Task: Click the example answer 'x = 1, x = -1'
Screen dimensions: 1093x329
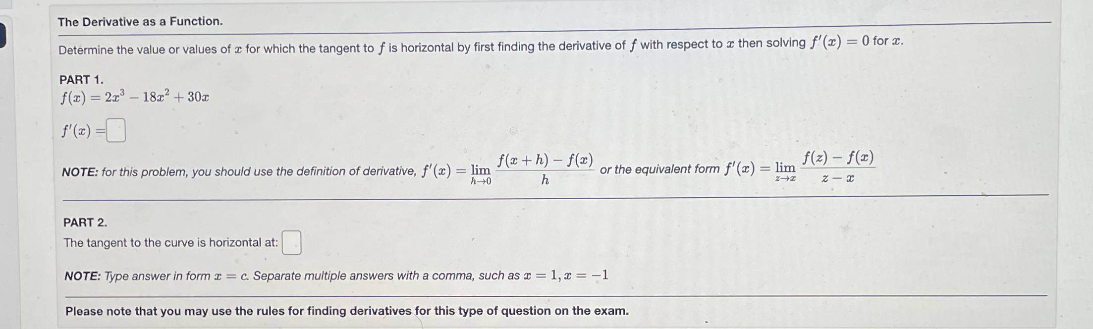Action: coord(565,275)
